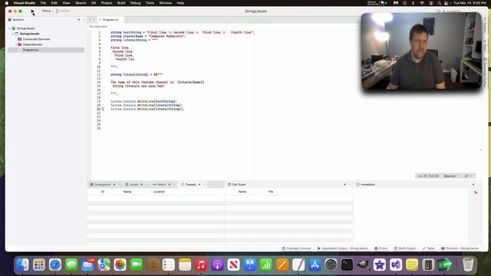Open the Tools menu
Image resolution: width=491 pixels, height=276 pixels.
coord(150,3)
